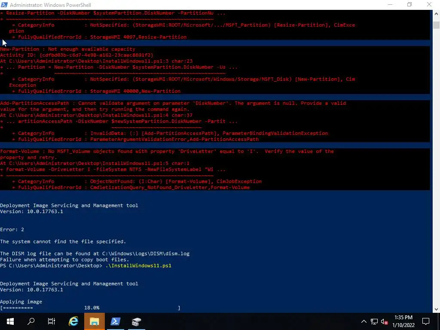Open Task View on the taskbar
The image size is (440, 330).
point(52,321)
